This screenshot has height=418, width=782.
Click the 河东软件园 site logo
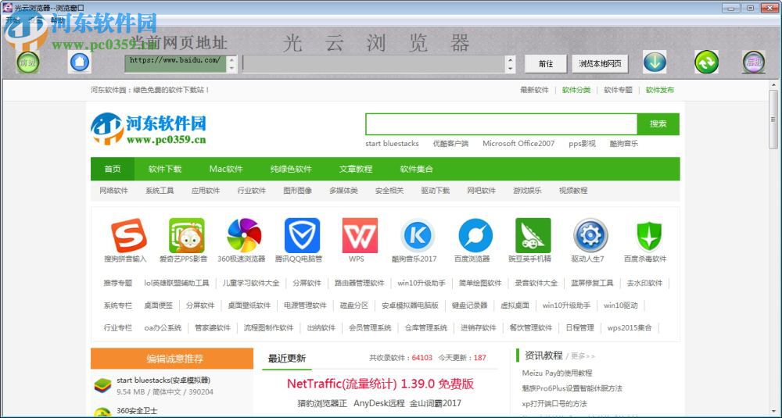(x=149, y=129)
